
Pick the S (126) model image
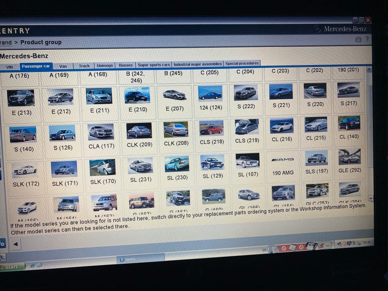click(x=62, y=133)
